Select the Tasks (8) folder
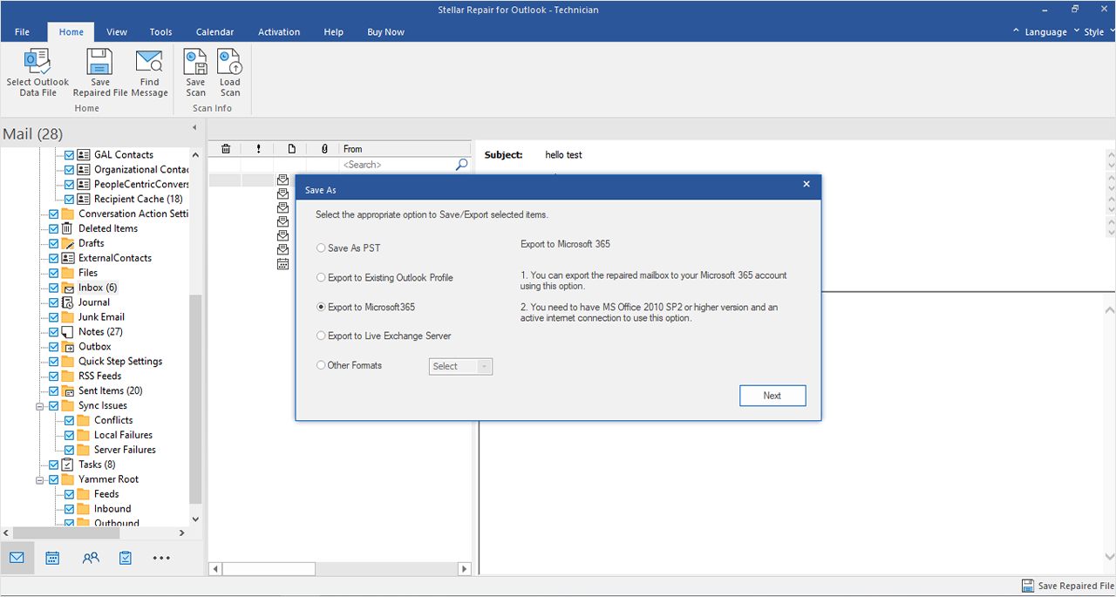This screenshot has width=1116, height=597. pos(97,465)
